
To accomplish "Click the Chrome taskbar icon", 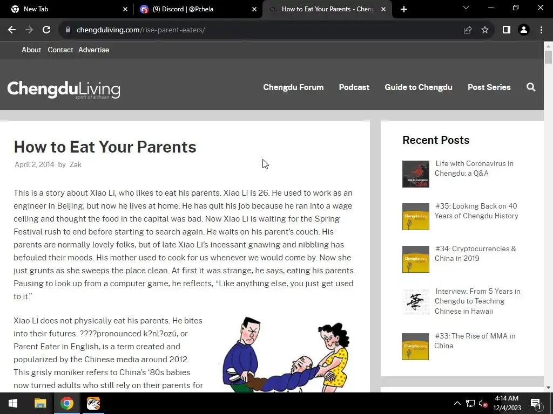I will tap(66, 403).
